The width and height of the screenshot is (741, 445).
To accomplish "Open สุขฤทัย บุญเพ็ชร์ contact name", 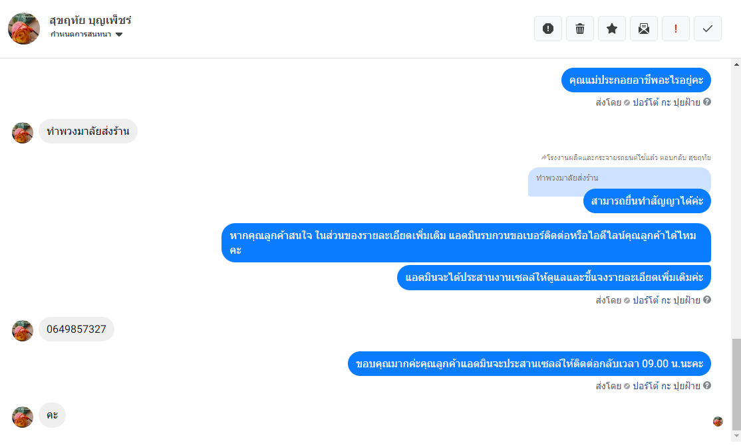I will tap(90, 20).
